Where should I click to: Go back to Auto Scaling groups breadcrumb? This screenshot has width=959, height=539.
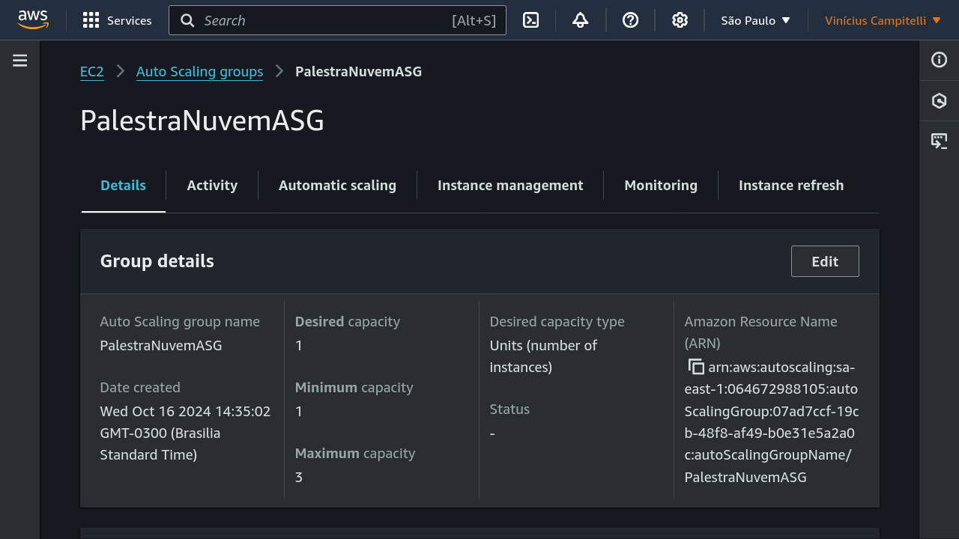pos(199,71)
